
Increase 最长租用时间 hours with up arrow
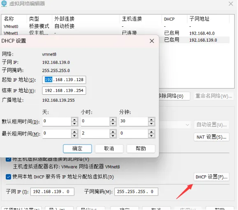point(113,132)
